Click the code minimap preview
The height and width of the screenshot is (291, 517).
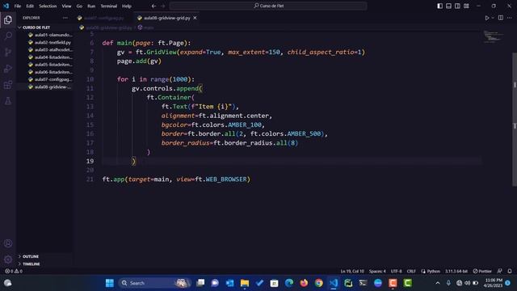(494, 36)
